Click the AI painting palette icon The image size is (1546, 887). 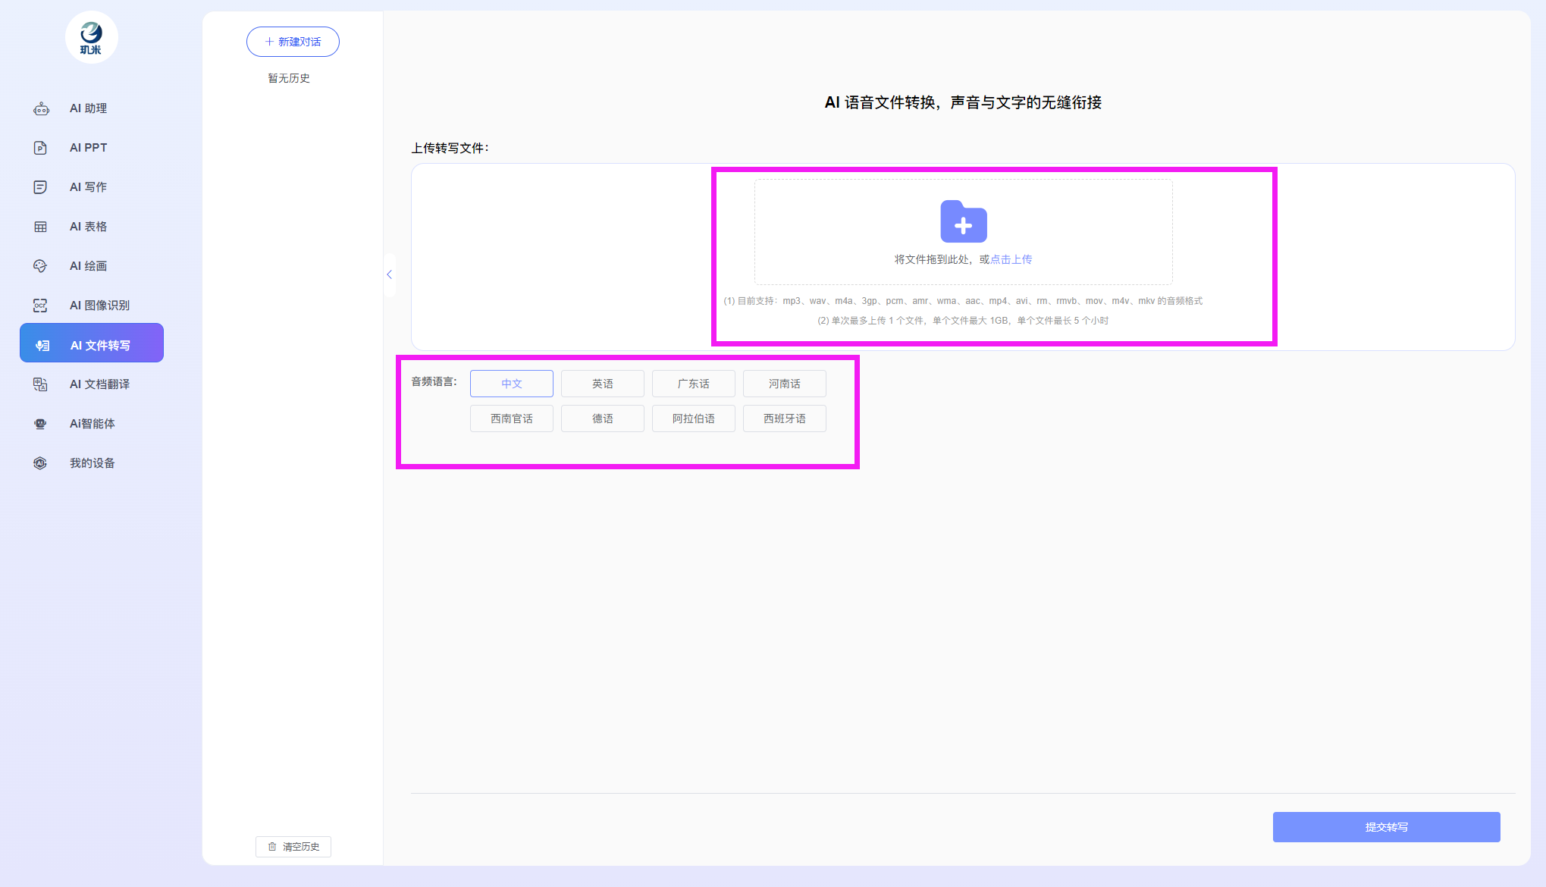tap(41, 266)
